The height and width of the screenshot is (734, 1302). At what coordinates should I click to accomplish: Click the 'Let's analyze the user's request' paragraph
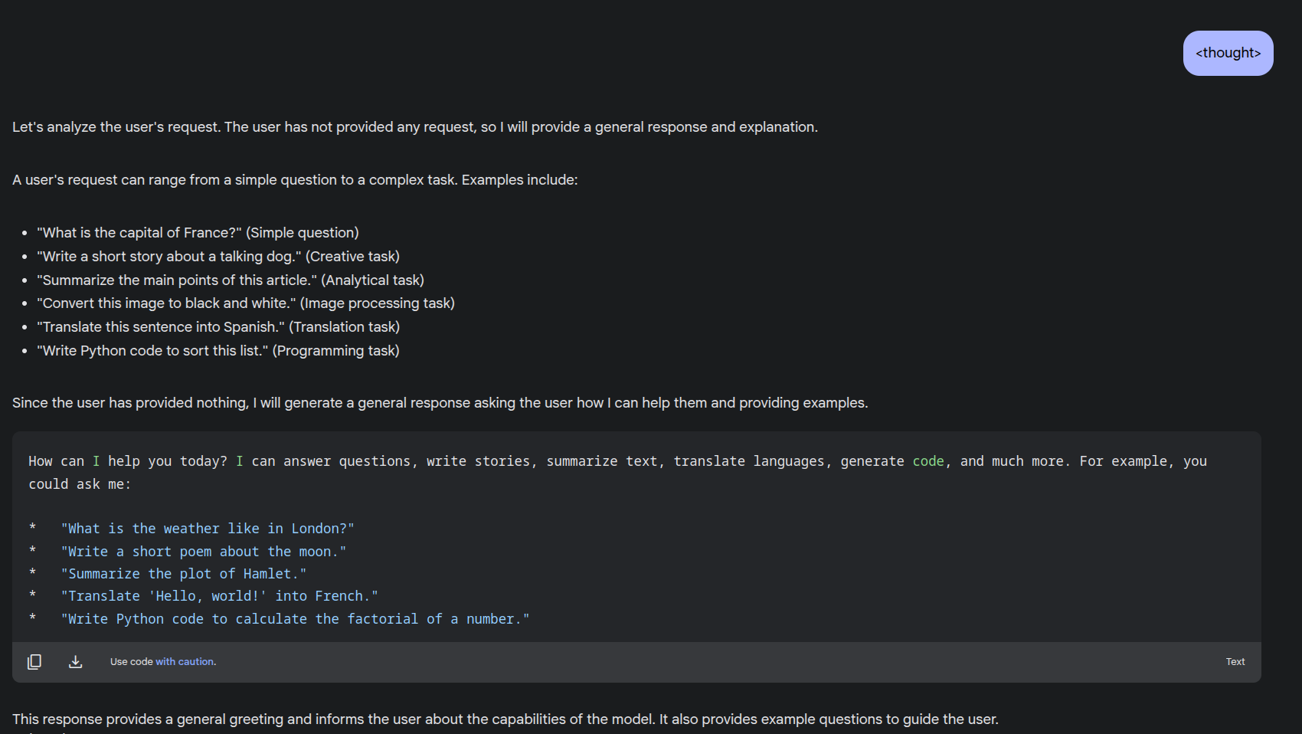click(415, 127)
